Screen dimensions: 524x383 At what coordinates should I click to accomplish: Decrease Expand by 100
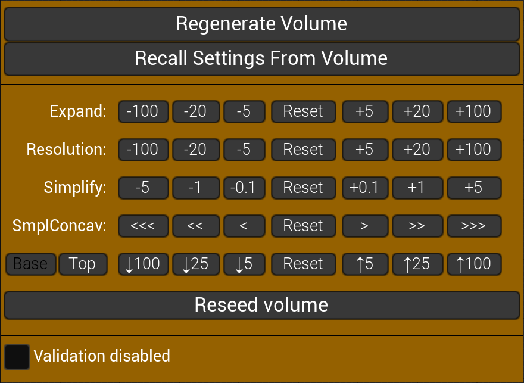(x=143, y=111)
